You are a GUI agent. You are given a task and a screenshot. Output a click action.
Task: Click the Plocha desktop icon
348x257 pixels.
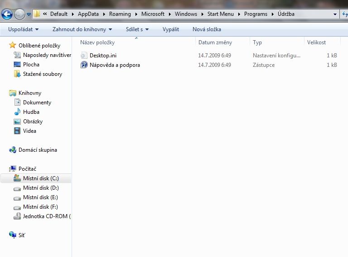coord(17,64)
